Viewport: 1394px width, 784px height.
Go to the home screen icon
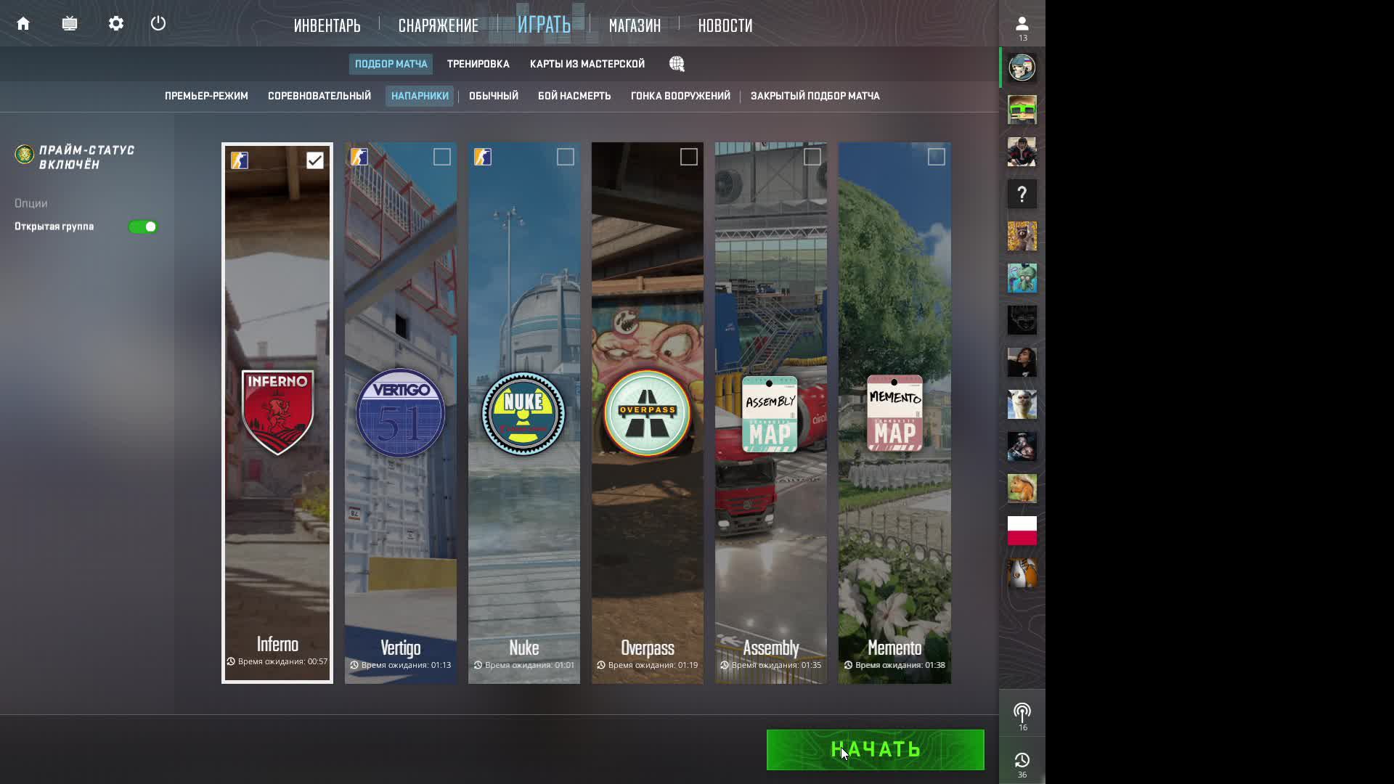point(23,24)
